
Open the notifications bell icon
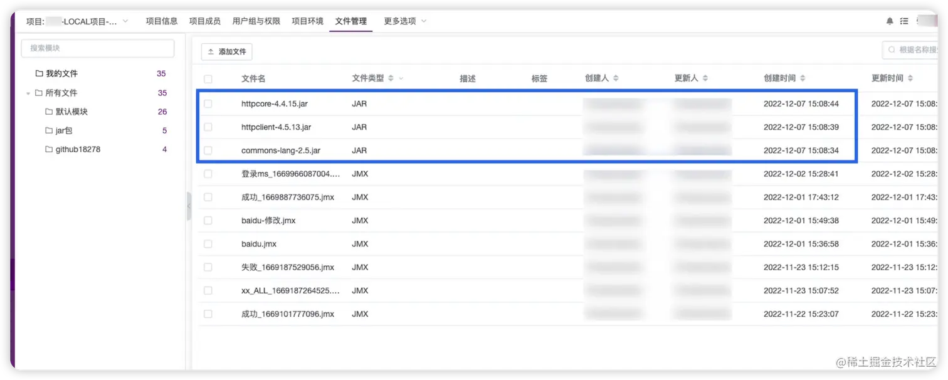pos(889,21)
